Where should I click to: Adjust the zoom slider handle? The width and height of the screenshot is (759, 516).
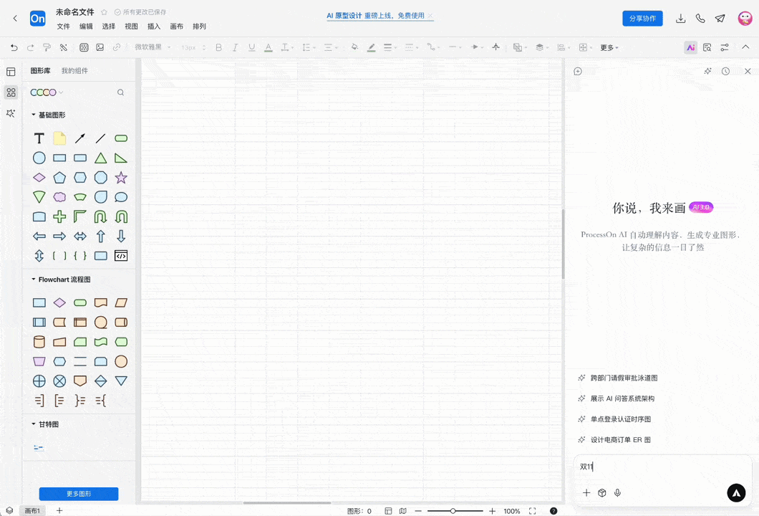(x=453, y=511)
